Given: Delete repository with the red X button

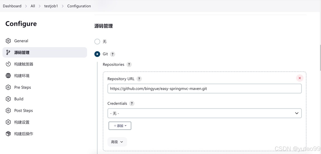Looking at the screenshot, I should [300, 78].
